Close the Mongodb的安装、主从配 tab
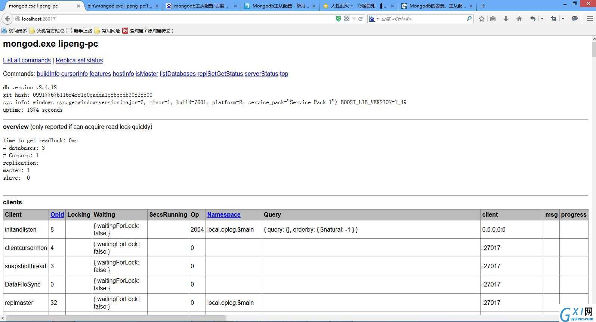Screen dimensions: 596x322 click(x=471, y=6)
